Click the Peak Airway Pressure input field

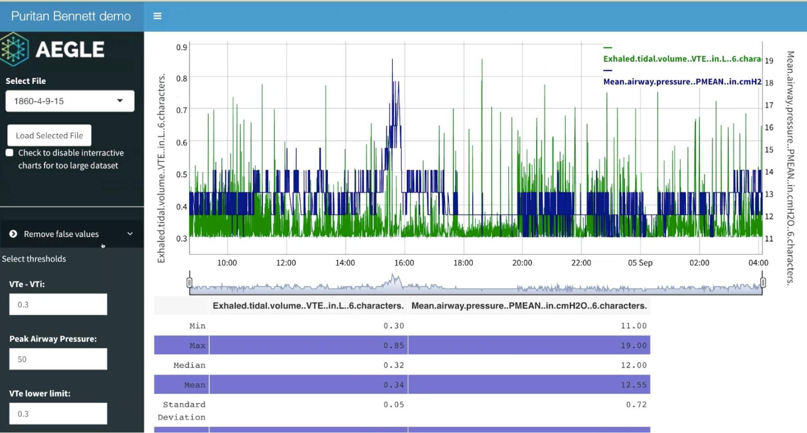[x=58, y=359]
